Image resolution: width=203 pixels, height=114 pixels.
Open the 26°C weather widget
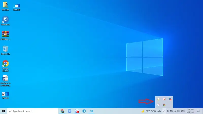pyautogui.click(x=151, y=111)
